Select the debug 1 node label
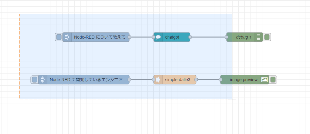Viewport: 310px width, 134px height. (244, 37)
